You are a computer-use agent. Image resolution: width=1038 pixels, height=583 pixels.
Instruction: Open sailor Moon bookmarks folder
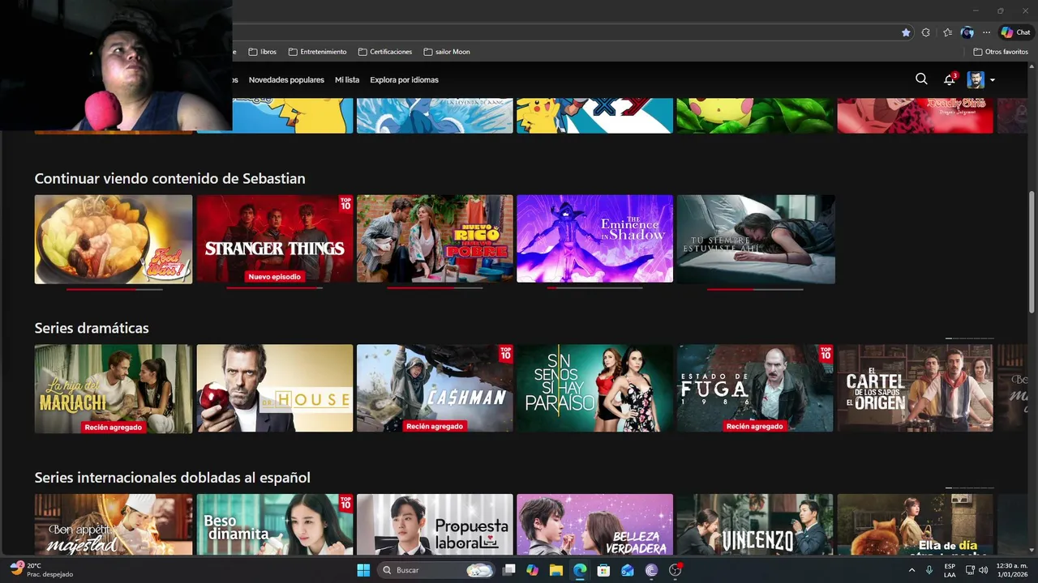click(447, 52)
